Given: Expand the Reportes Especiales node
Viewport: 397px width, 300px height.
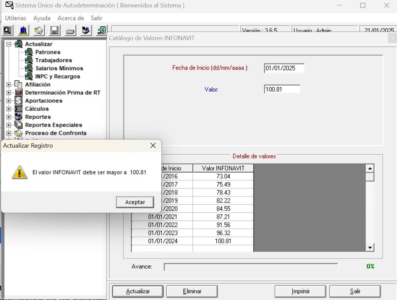Looking at the screenshot, I should click(9, 125).
